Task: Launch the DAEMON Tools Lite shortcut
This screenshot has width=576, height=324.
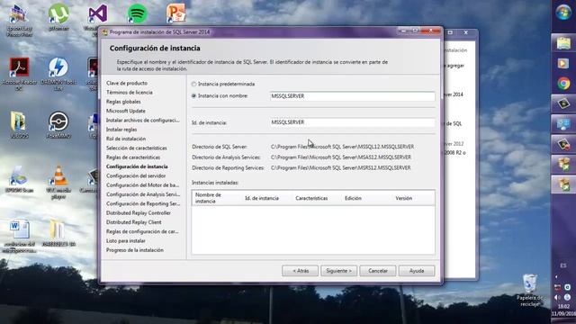Action: [x=58, y=74]
